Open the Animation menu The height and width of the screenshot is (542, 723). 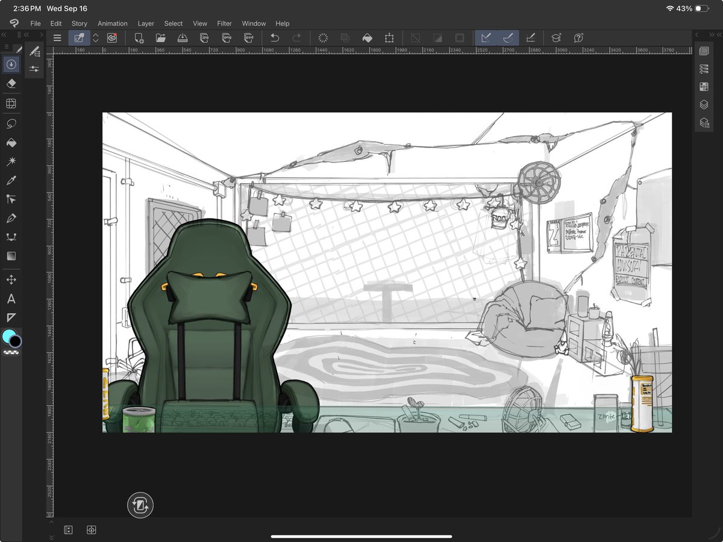point(113,23)
